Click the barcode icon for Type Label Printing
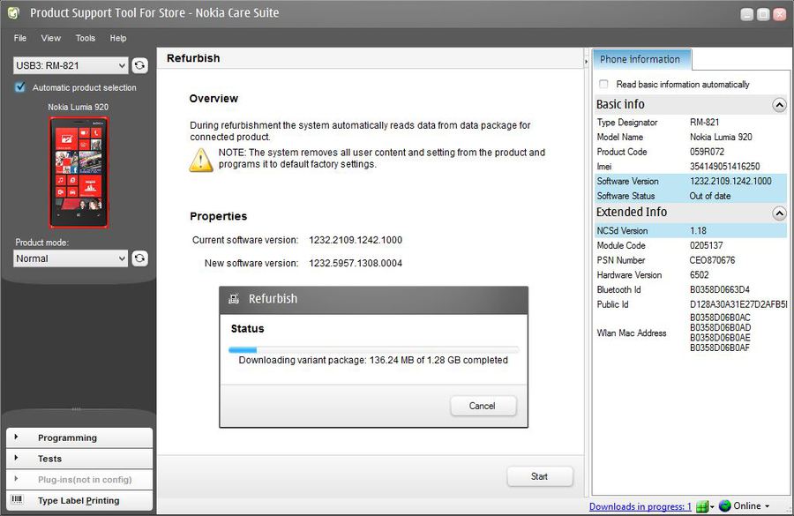Image resolution: width=794 pixels, height=516 pixels. (17, 500)
